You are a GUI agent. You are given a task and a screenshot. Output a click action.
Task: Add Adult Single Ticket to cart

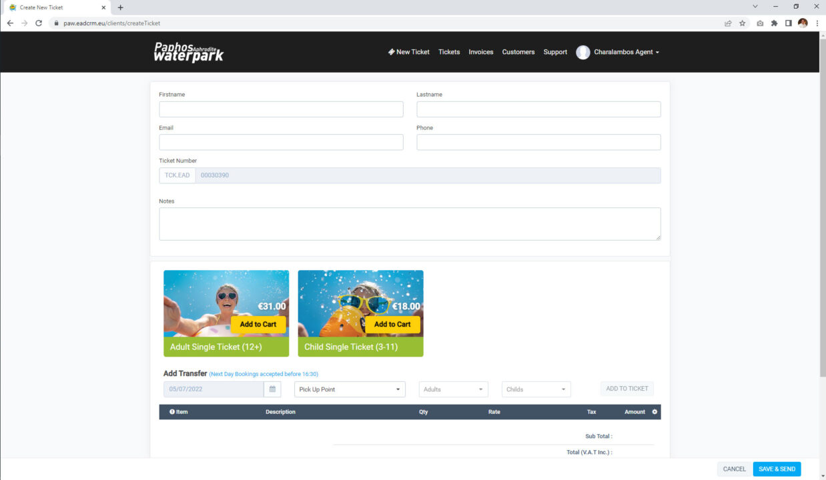click(258, 324)
